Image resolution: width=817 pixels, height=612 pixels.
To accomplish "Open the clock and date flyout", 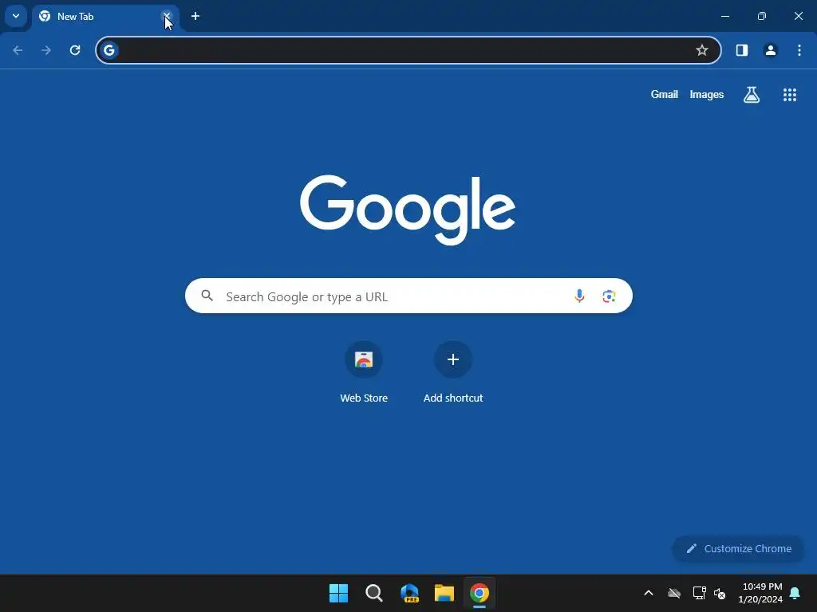I will click(762, 593).
